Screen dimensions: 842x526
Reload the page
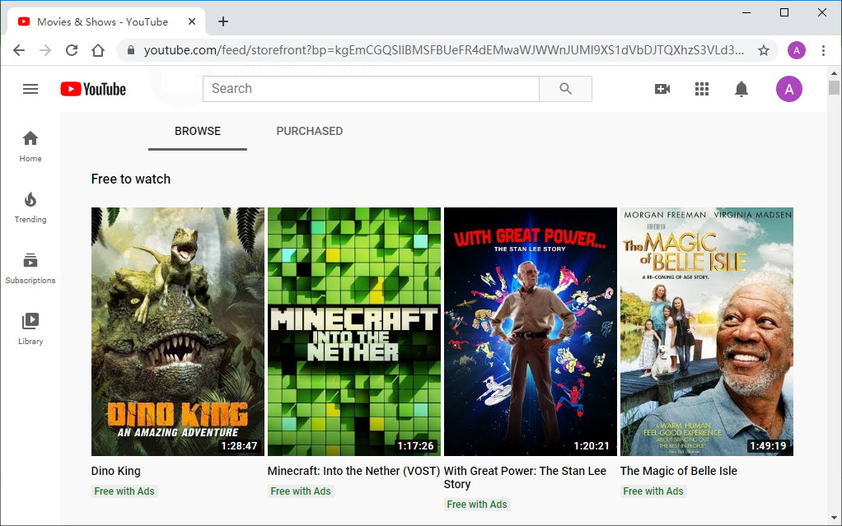(x=72, y=50)
